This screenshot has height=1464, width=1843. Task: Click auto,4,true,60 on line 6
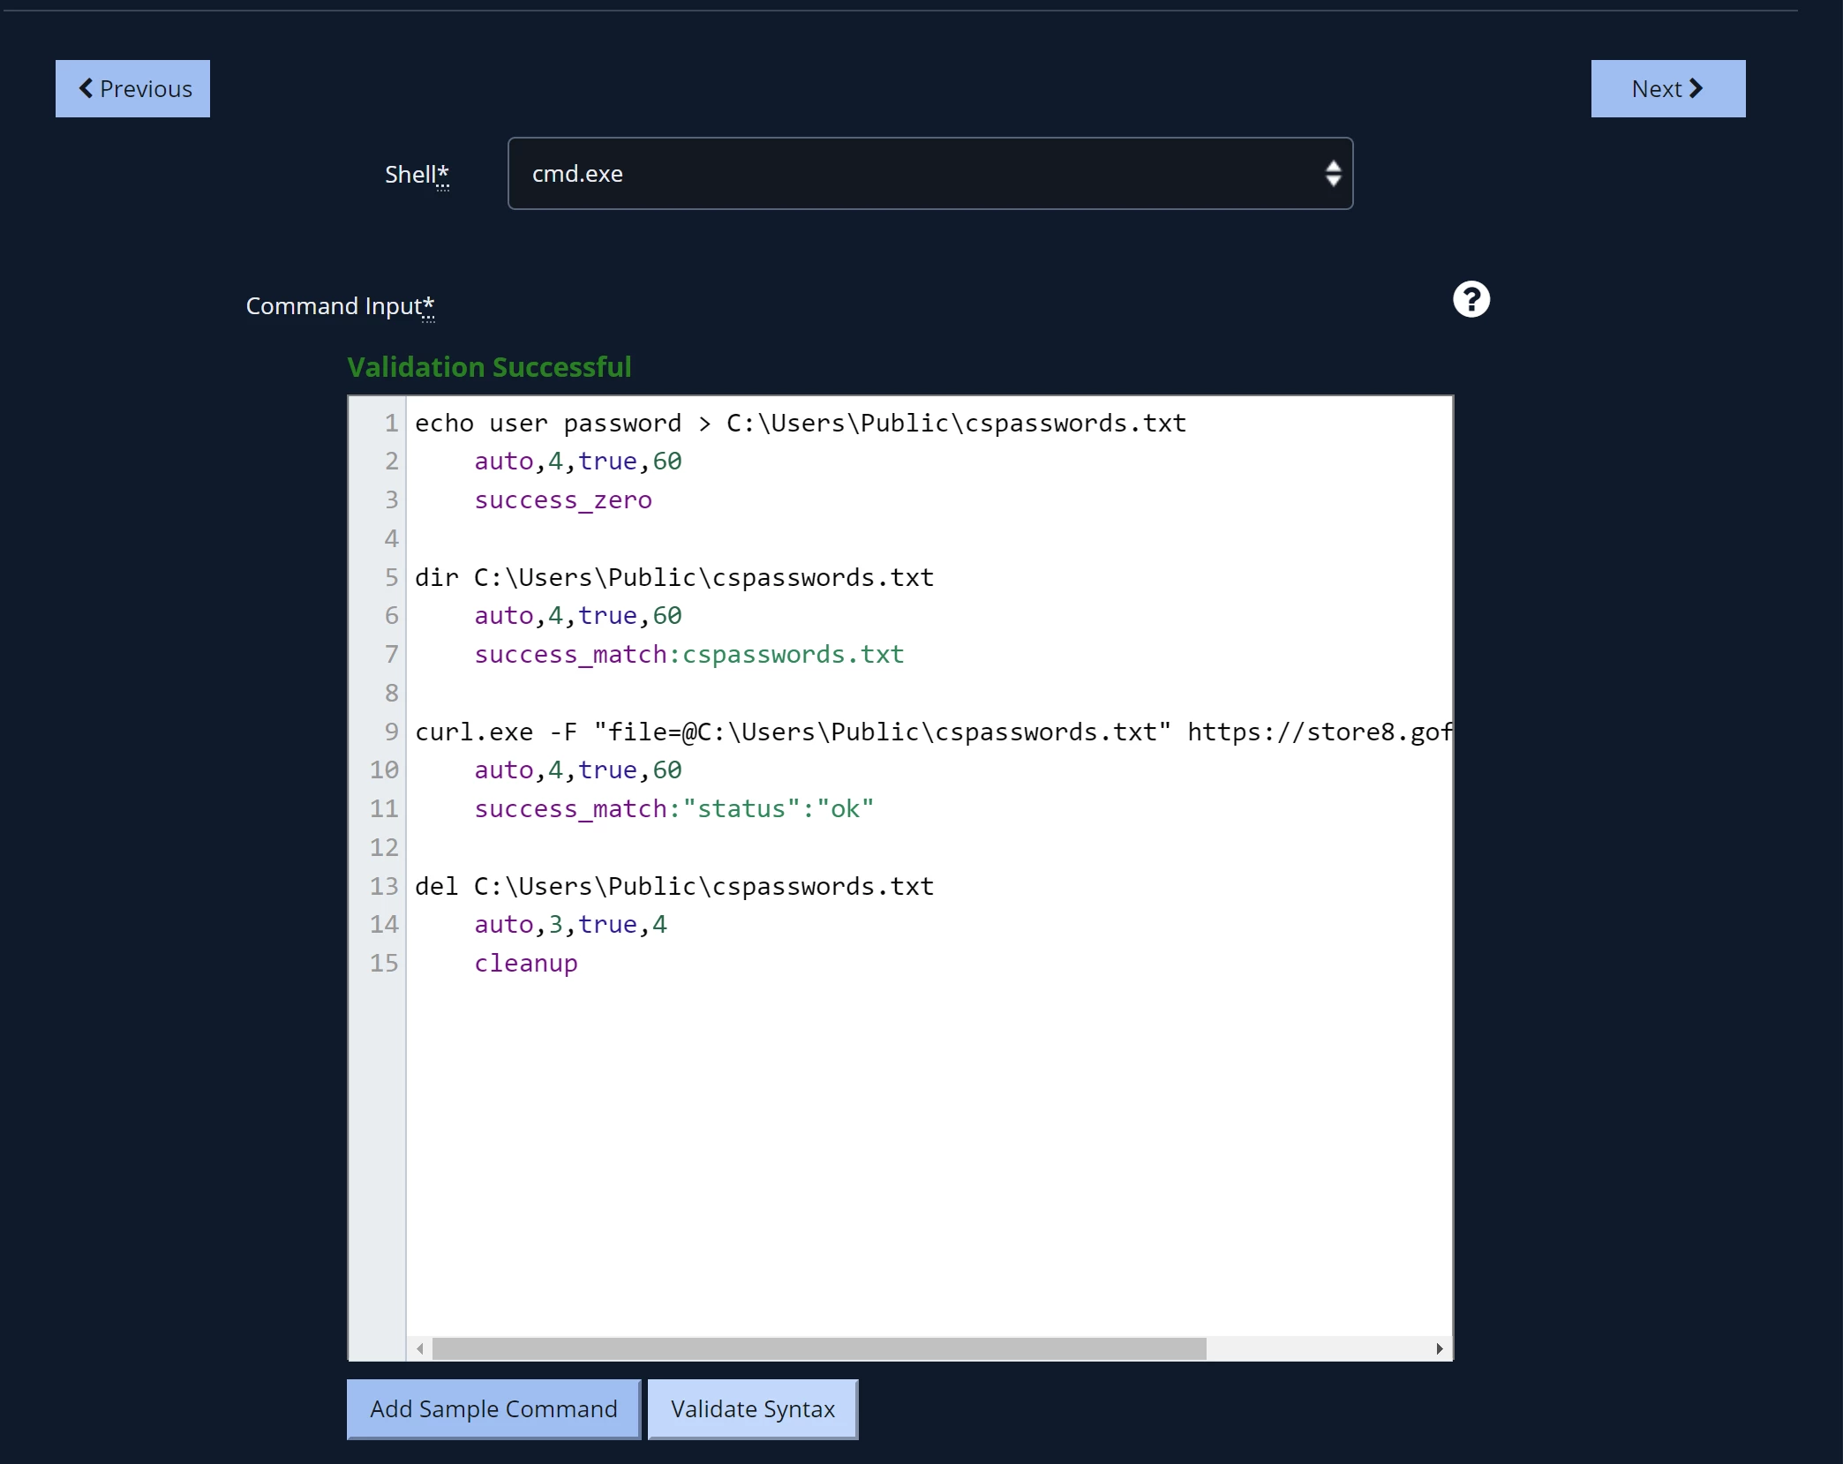tap(578, 616)
